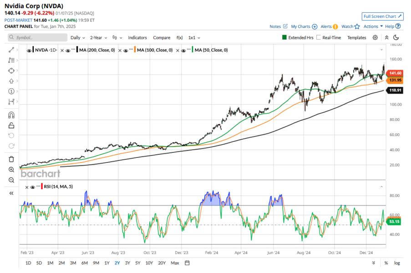Click the lock drawings icon
The image size is (411, 273).
[x=11, y=126]
